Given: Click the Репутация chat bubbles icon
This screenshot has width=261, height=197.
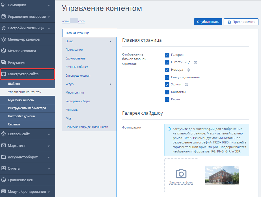Looking at the screenshot, I should tap(3, 62).
